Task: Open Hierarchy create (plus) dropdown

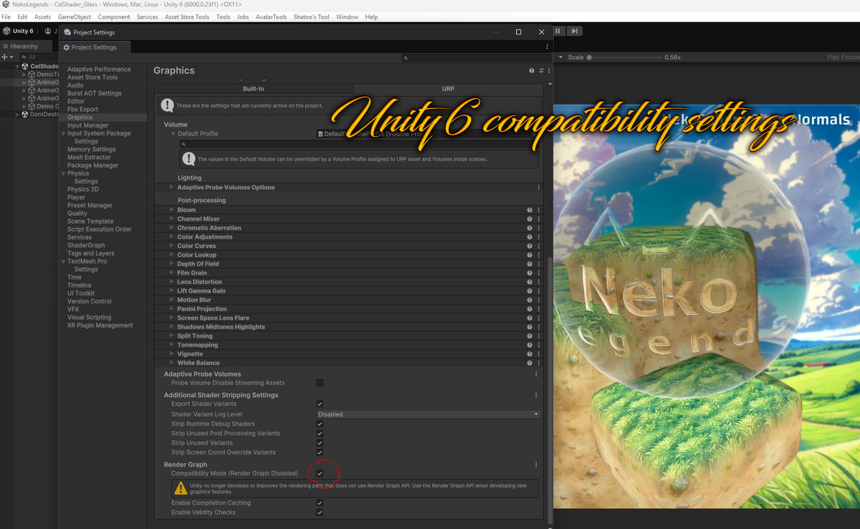Action: [x=7, y=57]
